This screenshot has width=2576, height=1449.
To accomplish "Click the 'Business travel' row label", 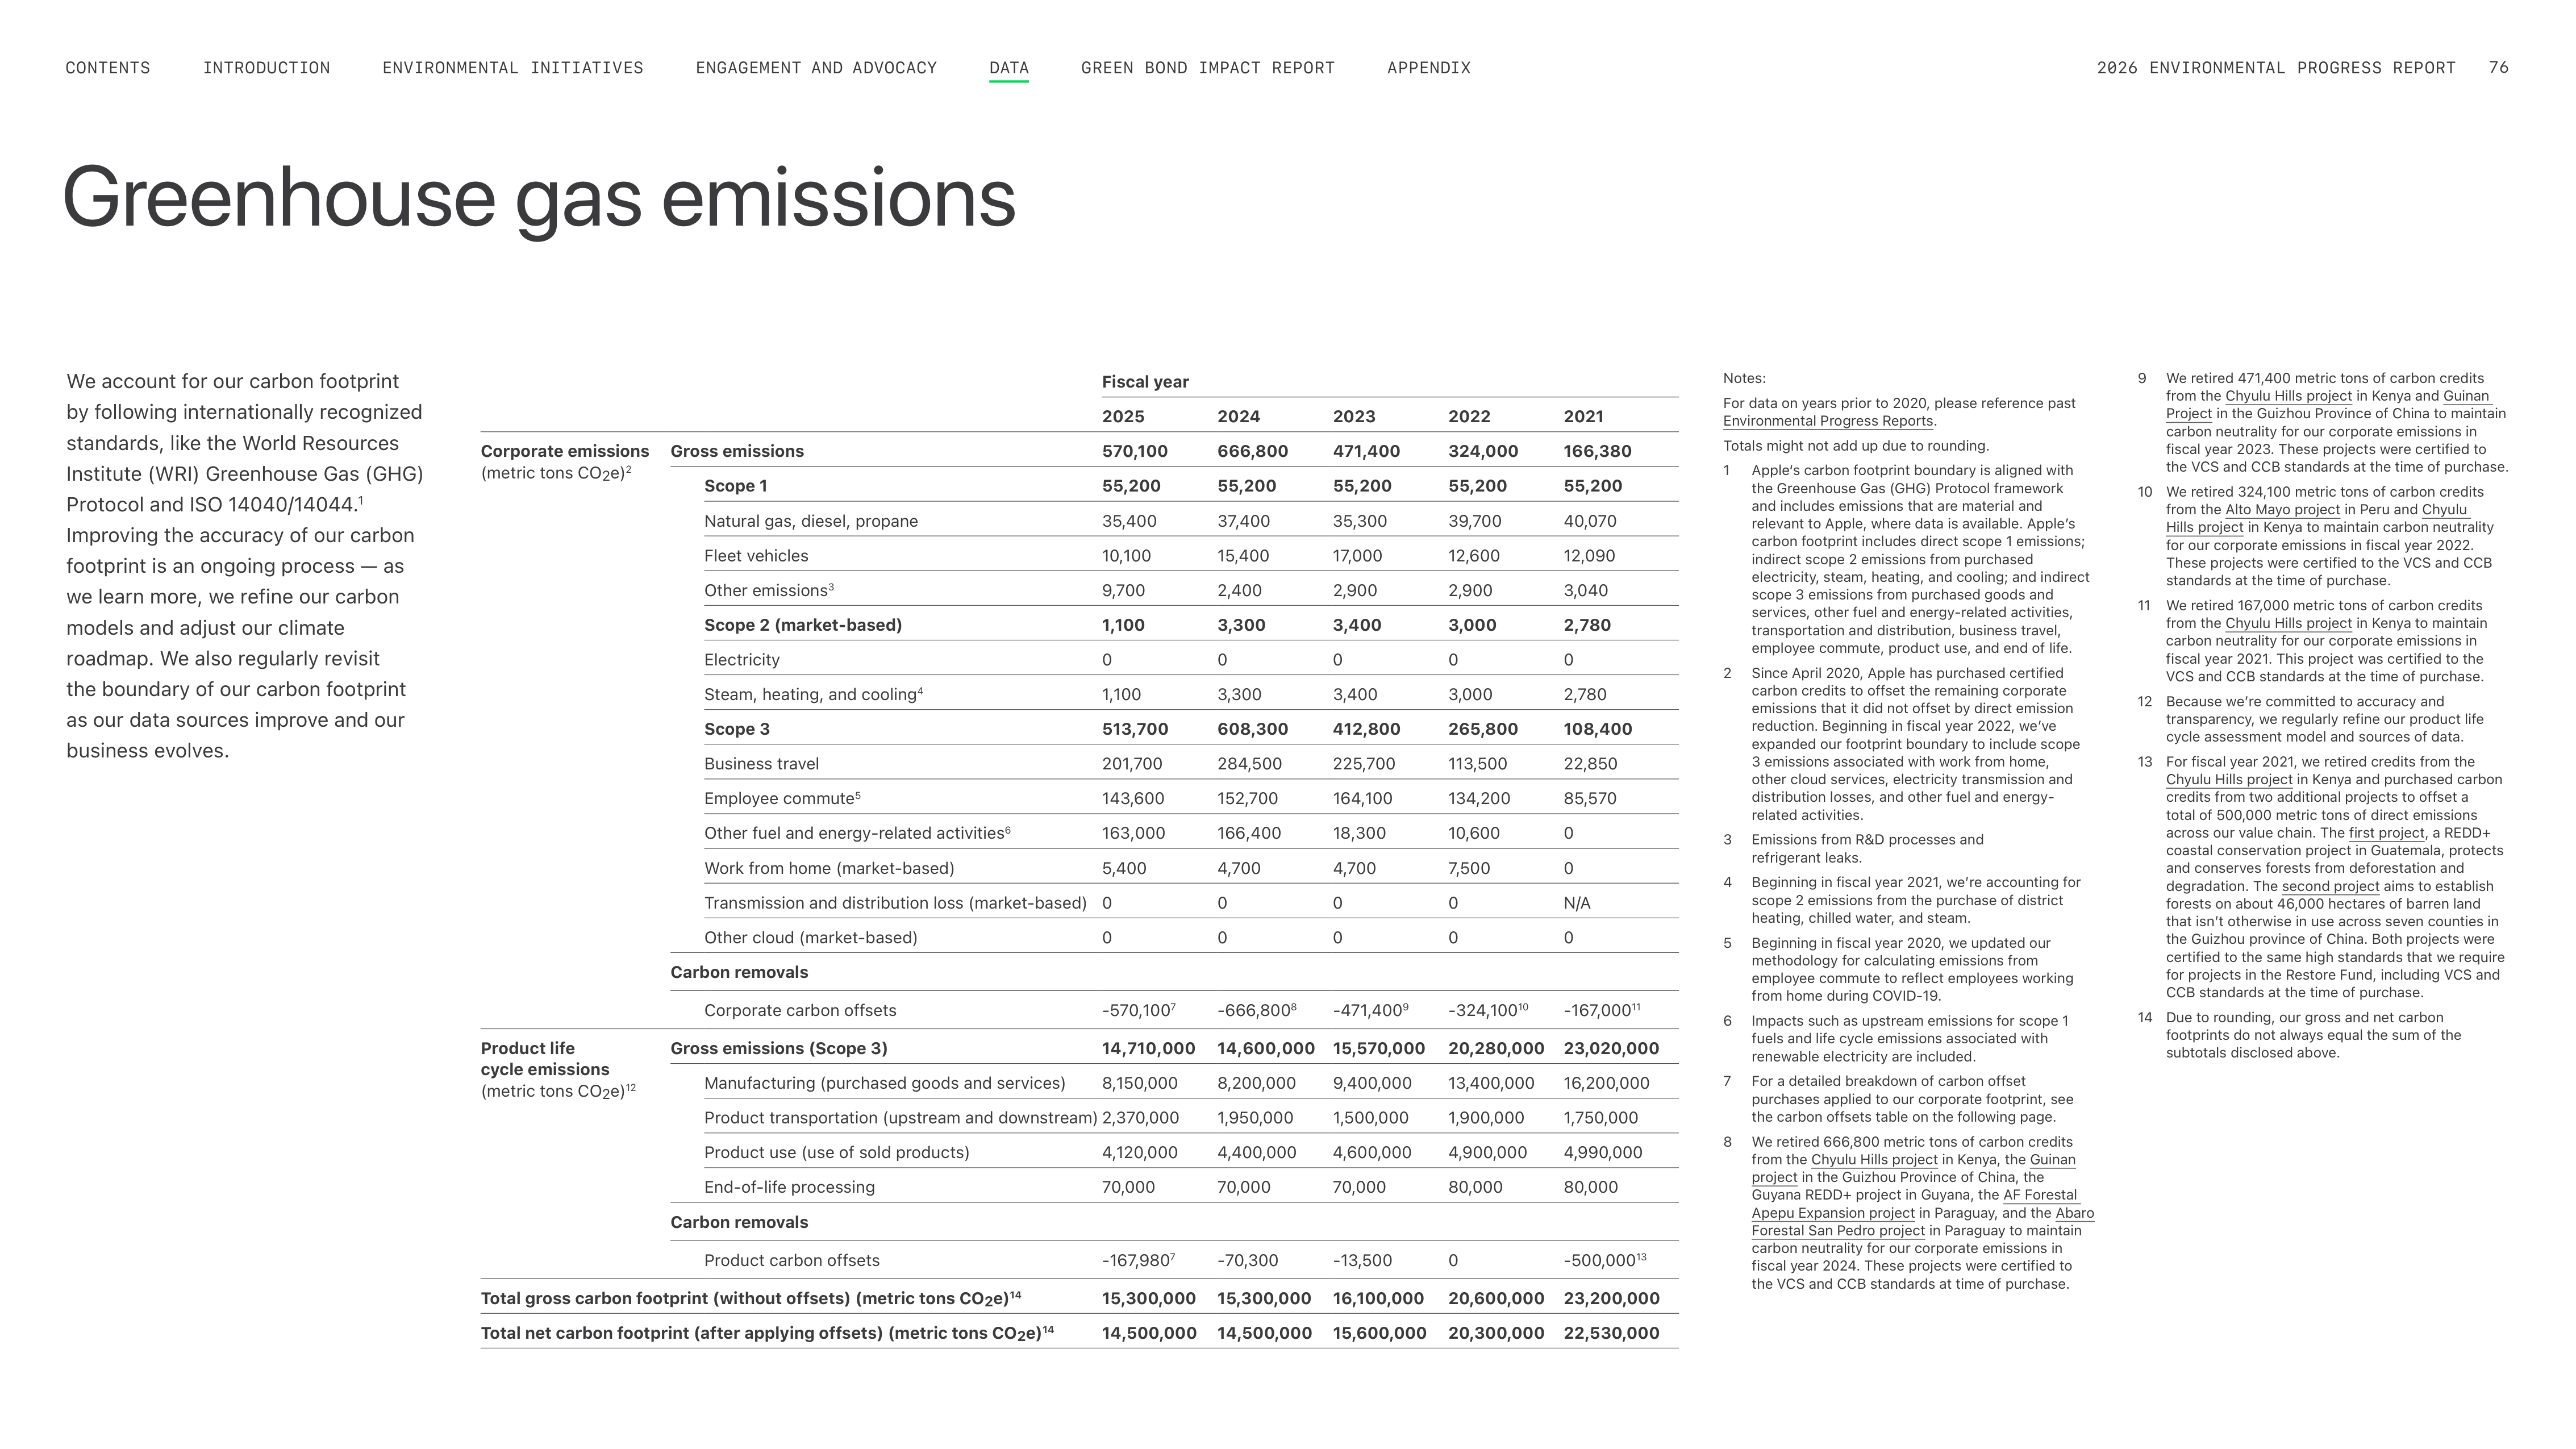I will (761, 764).
